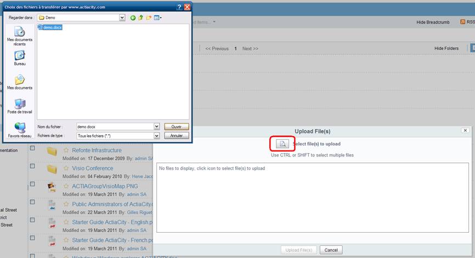Star the Refonte Infrastructure folder
475x258 pixels.
coord(66,150)
